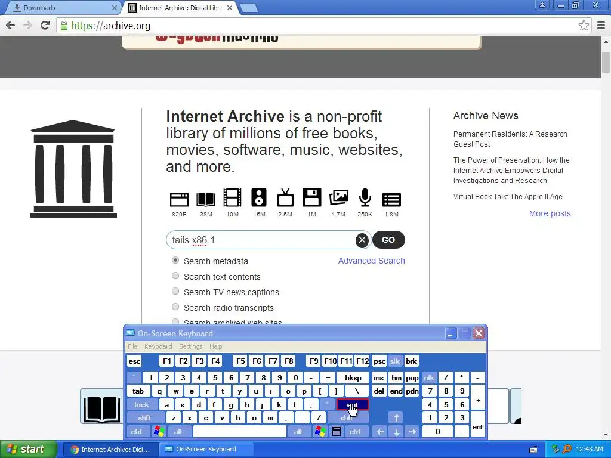Click the context menu key on keyboard
The image size is (611, 458).
(337, 432)
